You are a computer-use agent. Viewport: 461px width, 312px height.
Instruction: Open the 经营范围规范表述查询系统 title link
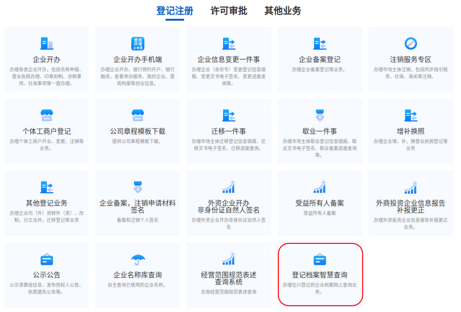click(x=228, y=278)
